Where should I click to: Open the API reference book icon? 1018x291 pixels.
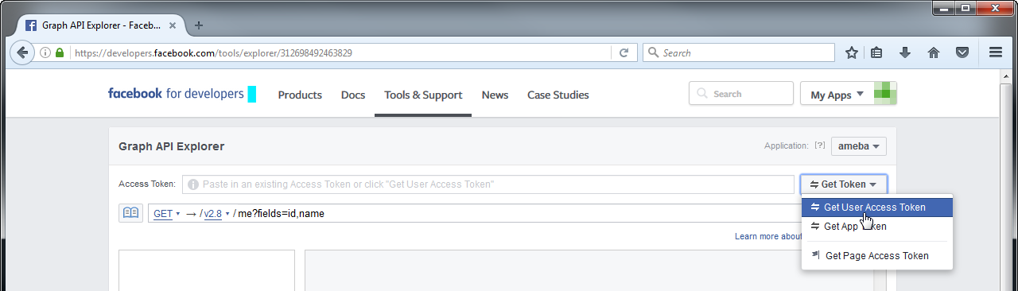tap(130, 213)
